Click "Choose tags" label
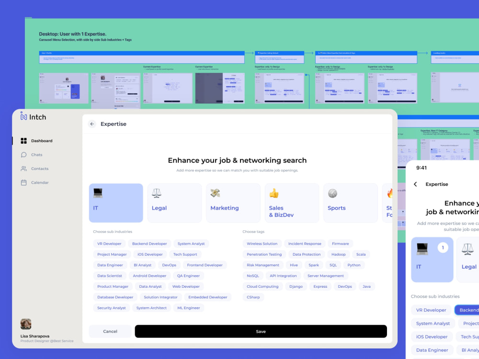This screenshot has width=479, height=359. pyautogui.click(x=253, y=232)
